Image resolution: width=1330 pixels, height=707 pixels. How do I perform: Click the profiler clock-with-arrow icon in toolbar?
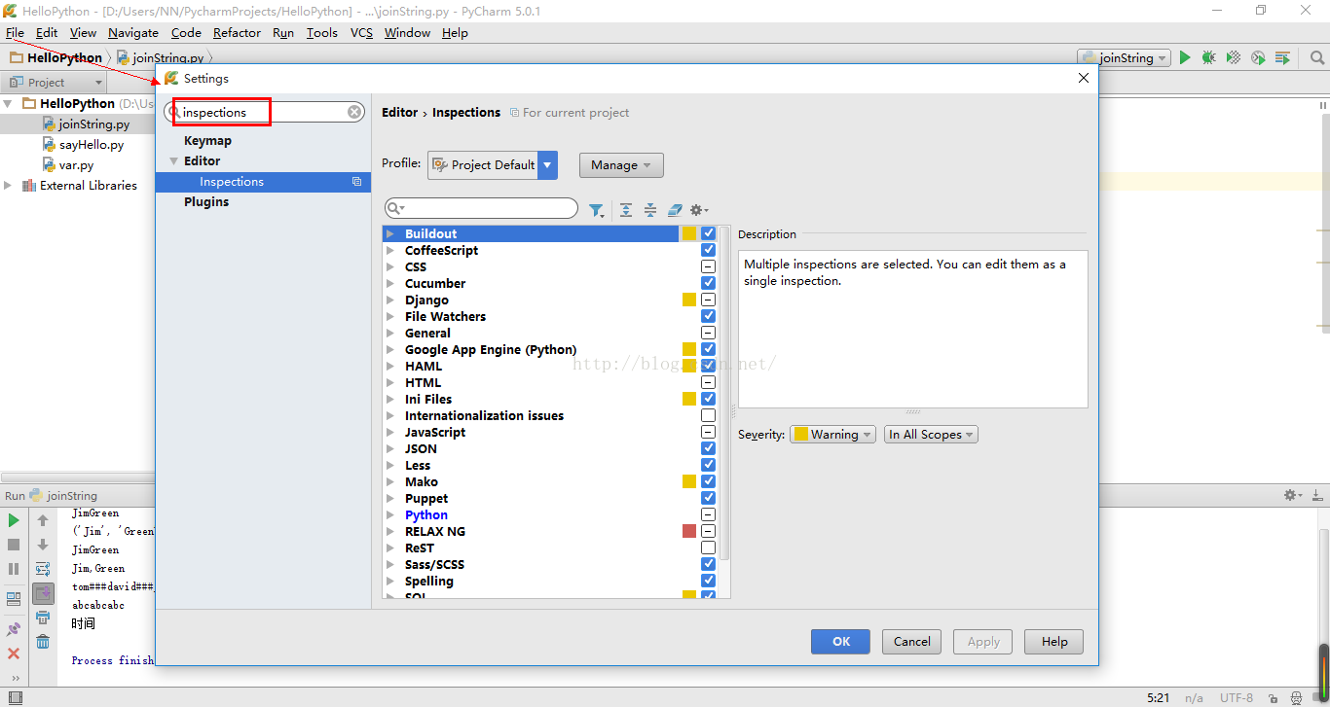(1258, 57)
